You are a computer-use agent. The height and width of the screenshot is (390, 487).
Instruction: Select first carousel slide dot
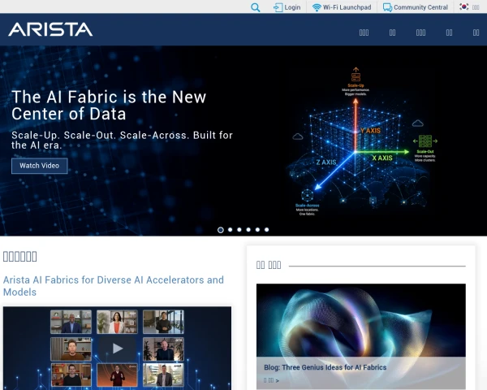tap(221, 230)
